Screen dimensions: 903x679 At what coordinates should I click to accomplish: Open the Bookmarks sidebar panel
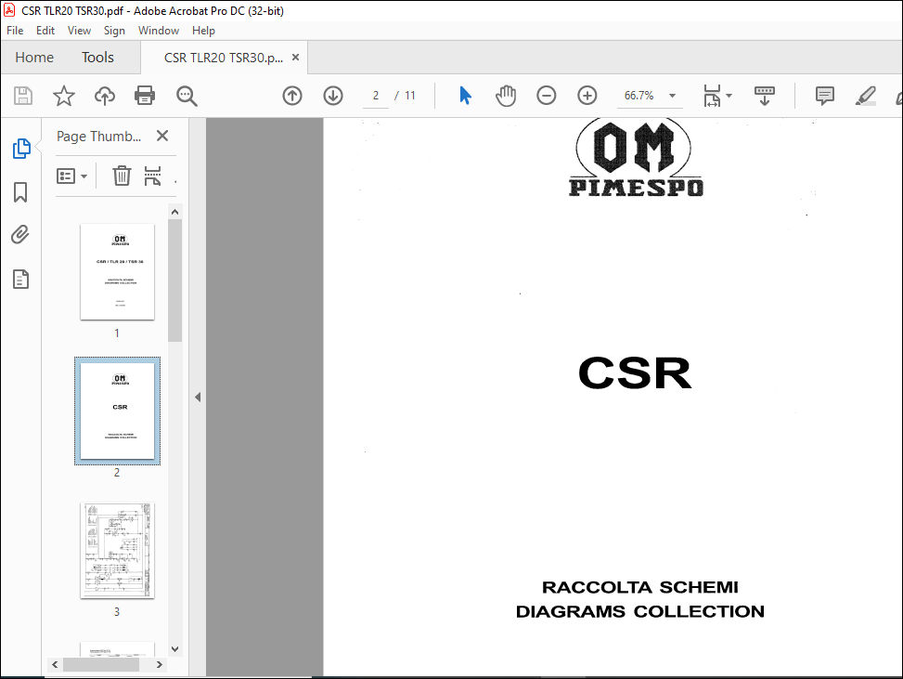coord(20,192)
